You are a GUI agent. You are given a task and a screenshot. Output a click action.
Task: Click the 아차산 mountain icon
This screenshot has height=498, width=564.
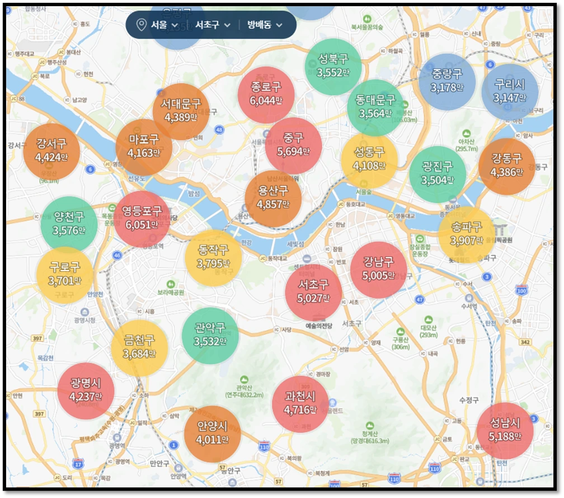pyautogui.click(x=467, y=133)
